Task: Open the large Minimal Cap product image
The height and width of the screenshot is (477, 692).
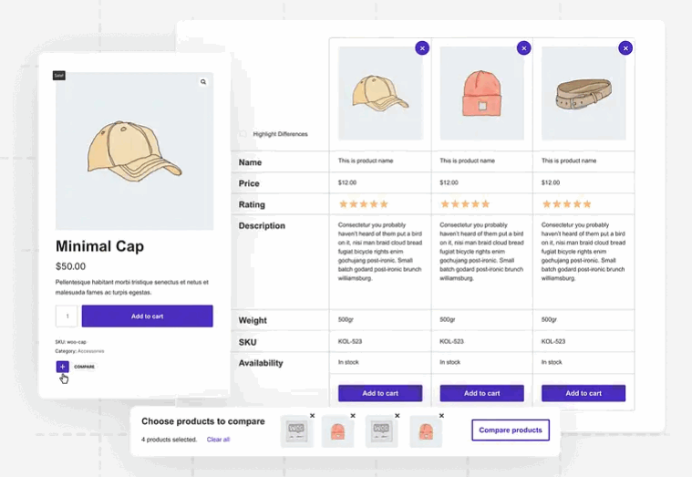Action: tap(135, 151)
